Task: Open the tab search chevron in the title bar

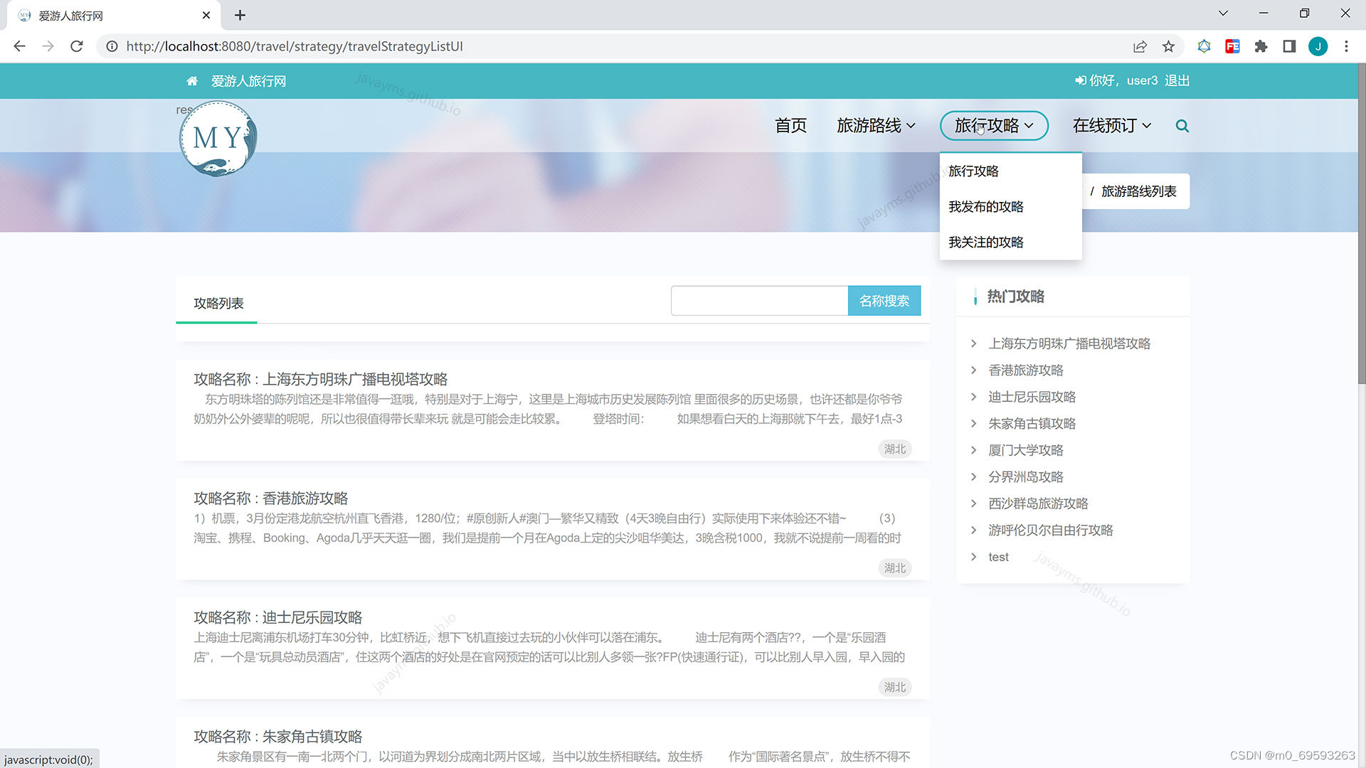Action: point(1223,14)
